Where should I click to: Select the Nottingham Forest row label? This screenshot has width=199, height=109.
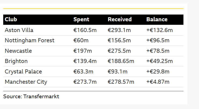[x=30, y=40]
